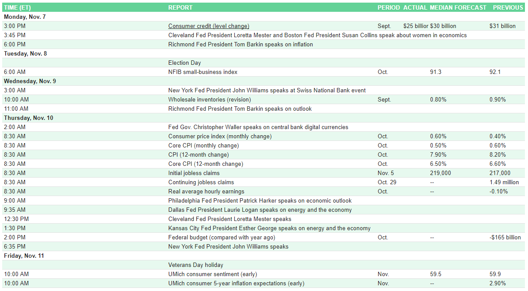Screen dimensions: 528x291
Task: Select Patrick Harker speaks on economic outlook
Action: tap(260, 200)
